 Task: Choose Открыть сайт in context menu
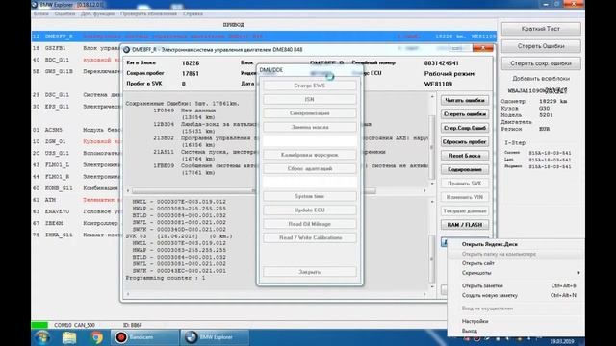[477, 263]
